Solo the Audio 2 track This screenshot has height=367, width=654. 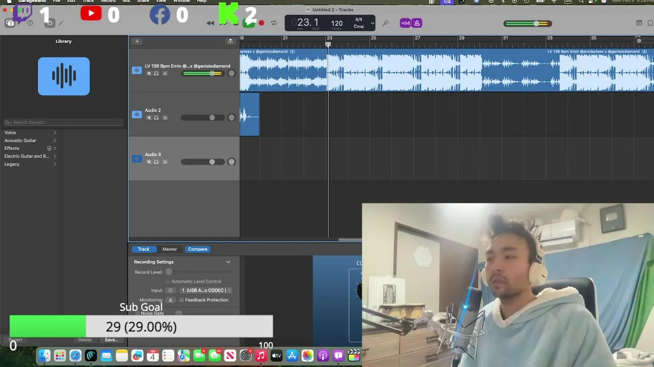pyautogui.click(x=156, y=118)
